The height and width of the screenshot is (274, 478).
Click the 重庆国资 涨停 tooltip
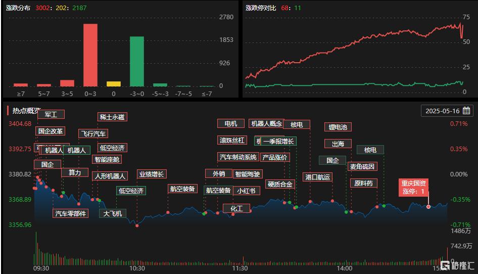pyautogui.click(x=414, y=188)
